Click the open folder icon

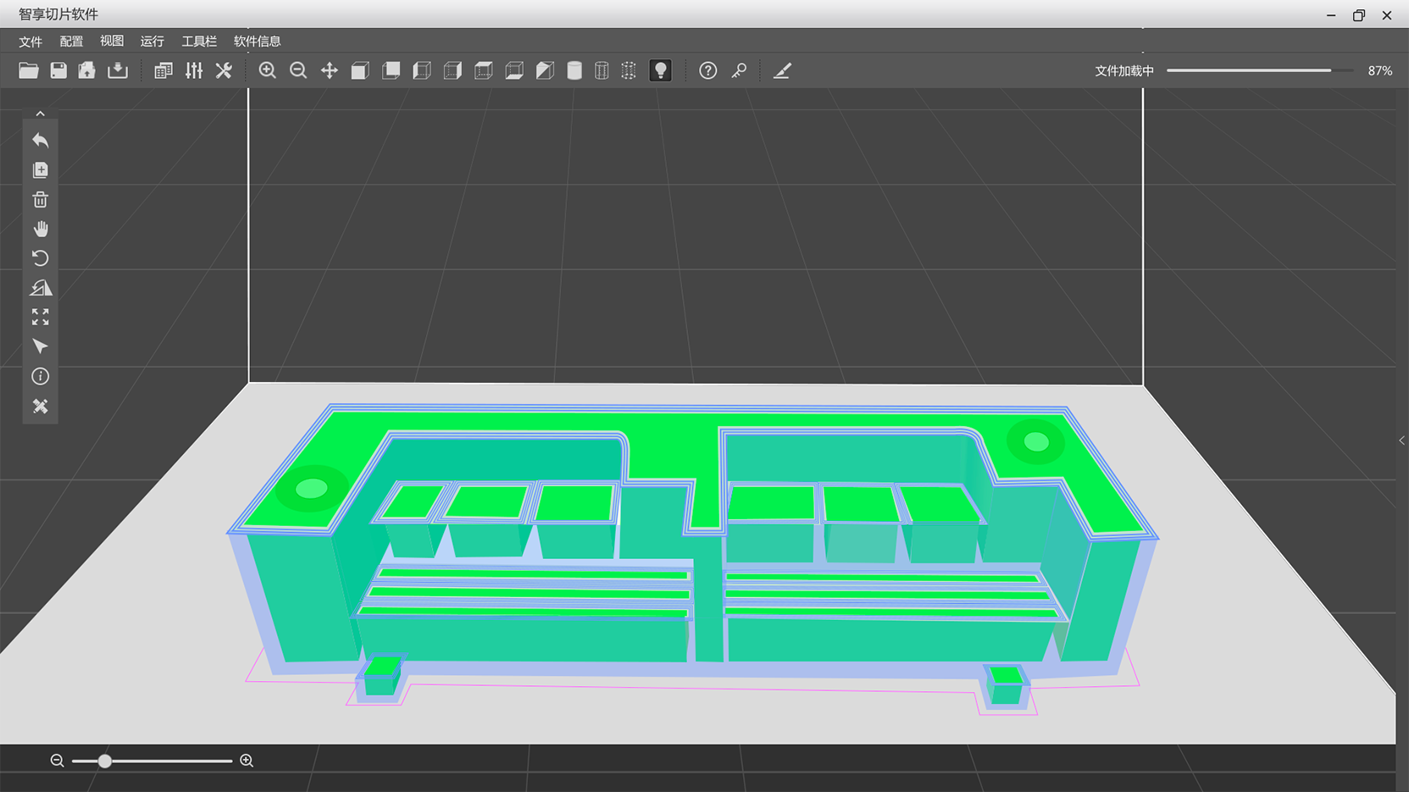(29, 70)
